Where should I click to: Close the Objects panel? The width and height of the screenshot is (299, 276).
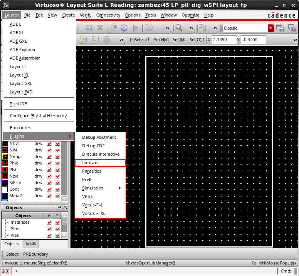point(65,208)
